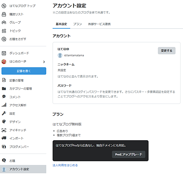Click the はてなID profile avatar icon

60,55
